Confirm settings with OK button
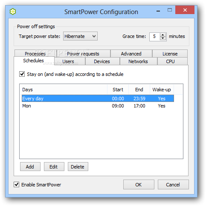 click(139, 184)
